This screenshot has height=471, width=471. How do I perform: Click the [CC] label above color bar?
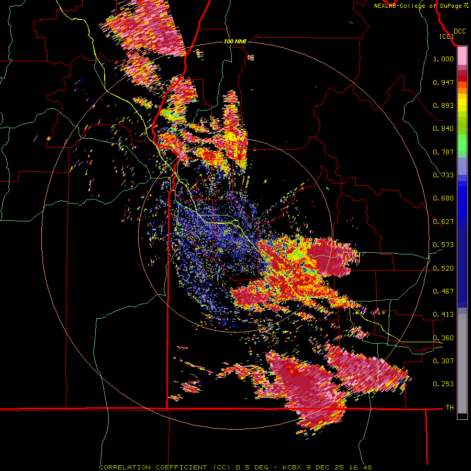[447, 36]
